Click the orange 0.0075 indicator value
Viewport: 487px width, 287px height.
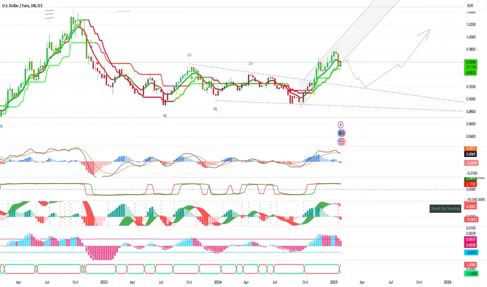[x=471, y=148]
